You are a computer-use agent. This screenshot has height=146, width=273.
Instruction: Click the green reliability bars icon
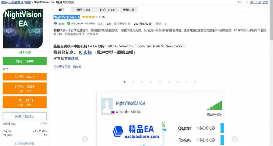214,105
